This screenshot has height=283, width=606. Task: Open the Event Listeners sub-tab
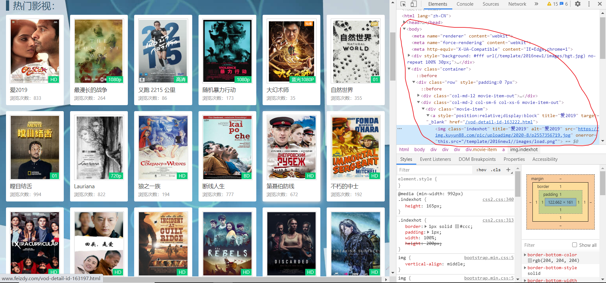pos(435,159)
